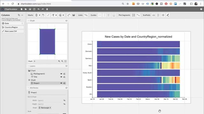The height and width of the screenshot is (114, 204).
Task: Bind data to Height attribute
Action: [x=64, y=104]
